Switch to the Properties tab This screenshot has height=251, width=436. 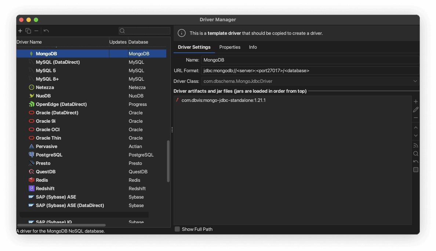(x=230, y=47)
